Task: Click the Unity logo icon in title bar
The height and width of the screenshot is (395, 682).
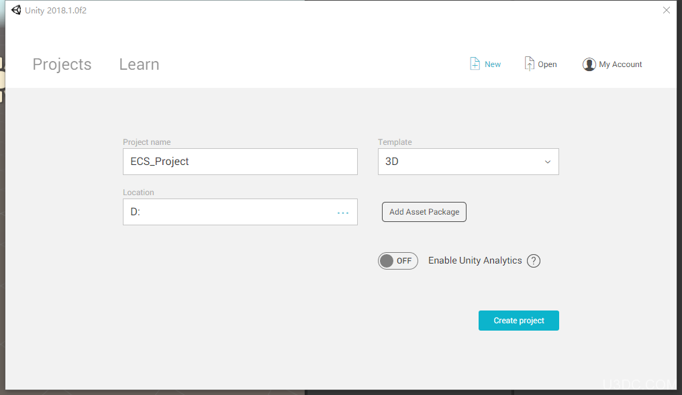Action: [x=16, y=10]
